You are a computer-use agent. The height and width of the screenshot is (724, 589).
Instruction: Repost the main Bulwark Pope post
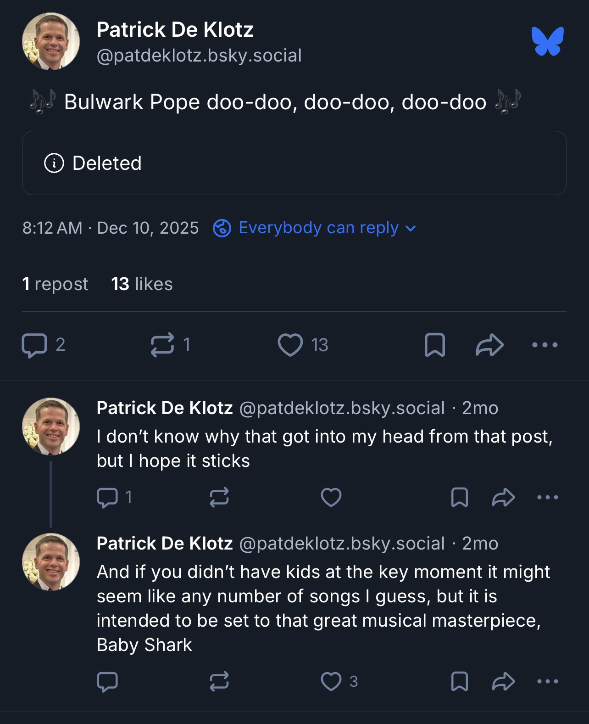pyautogui.click(x=162, y=345)
